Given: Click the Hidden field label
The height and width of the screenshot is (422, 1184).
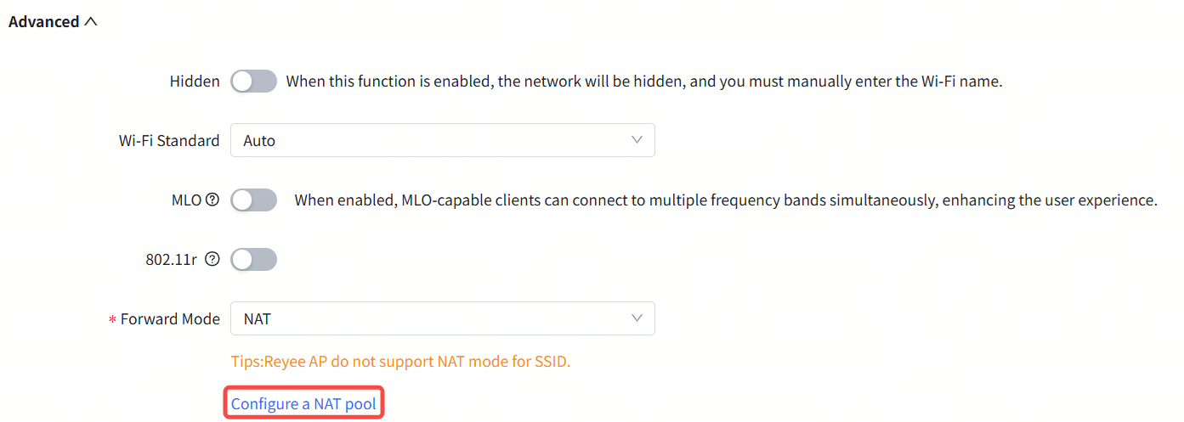Looking at the screenshot, I should pyautogui.click(x=195, y=82).
